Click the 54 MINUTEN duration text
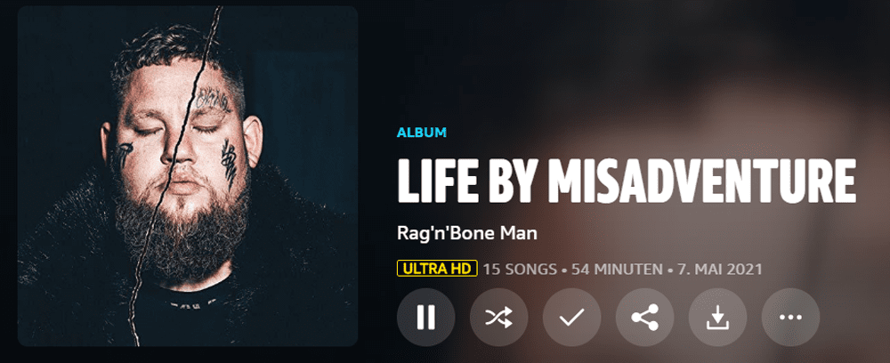This screenshot has width=890, height=363. (617, 269)
